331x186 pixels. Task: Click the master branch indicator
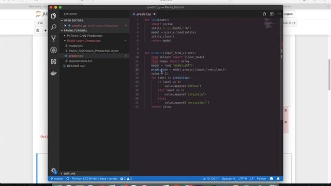coord(57,179)
